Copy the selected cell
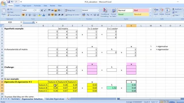The image size is (184, 103). click(10, 12)
